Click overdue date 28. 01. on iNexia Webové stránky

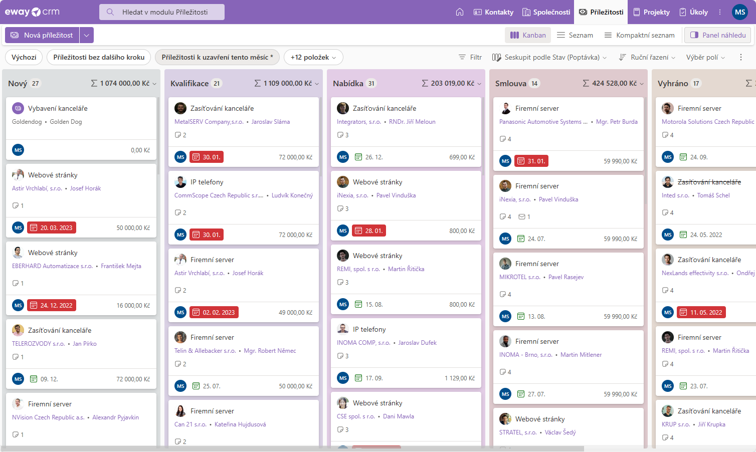click(369, 231)
